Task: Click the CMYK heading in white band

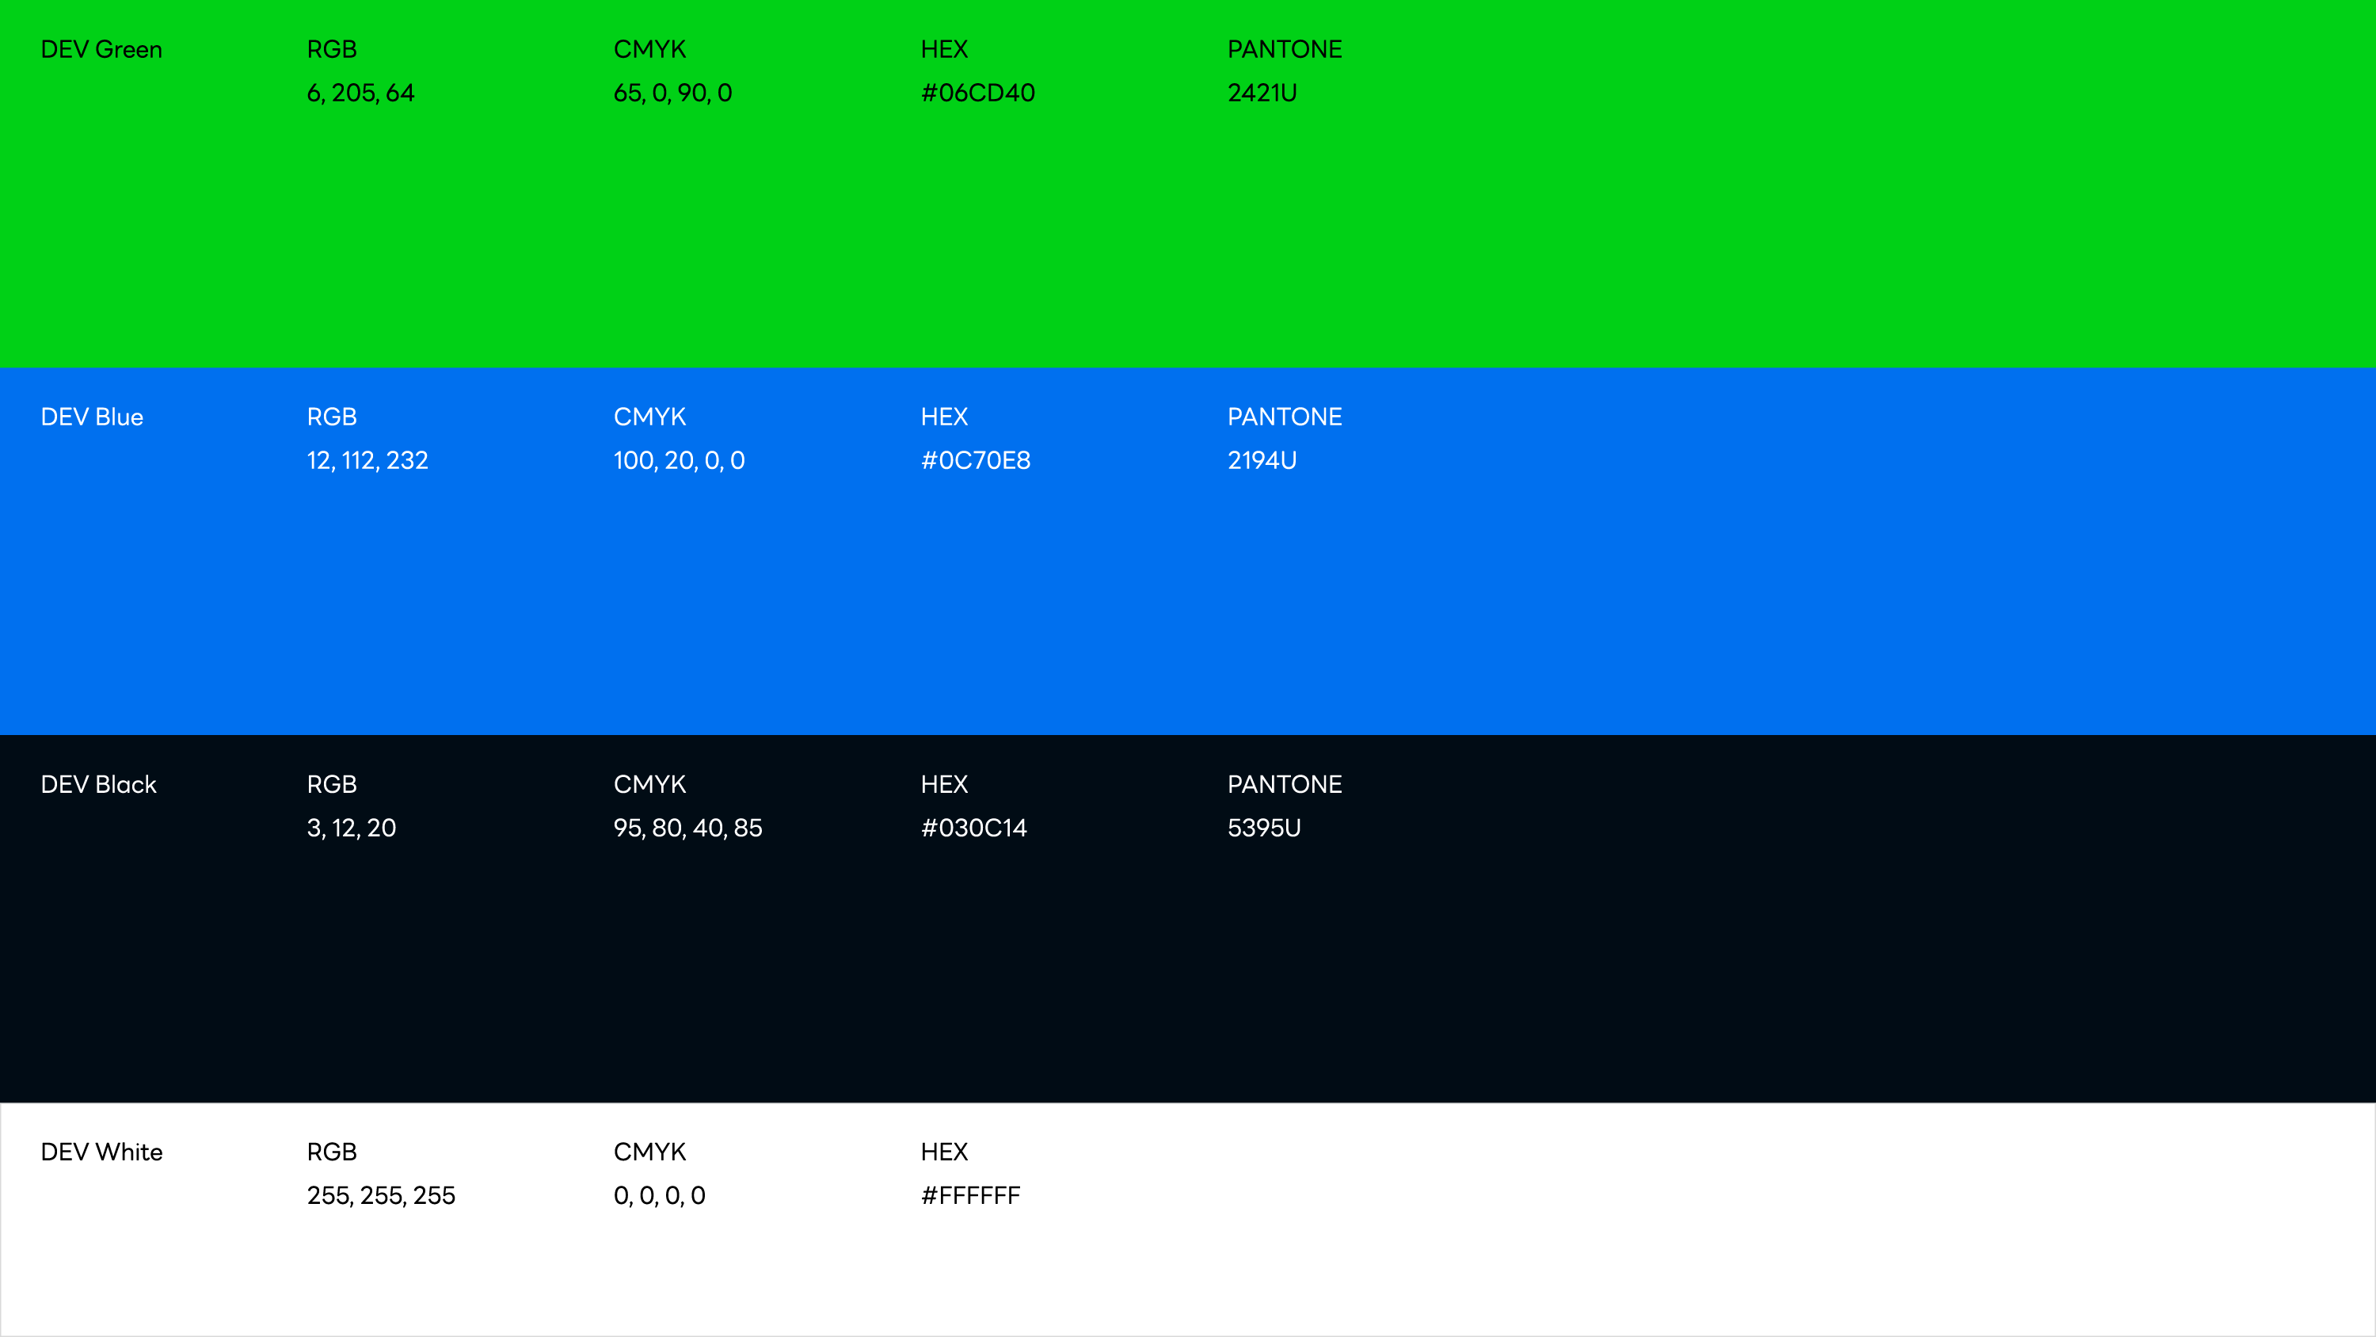Action: click(x=649, y=1152)
